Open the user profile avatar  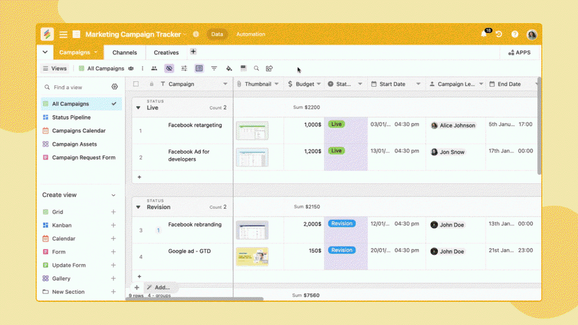tap(532, 34)
